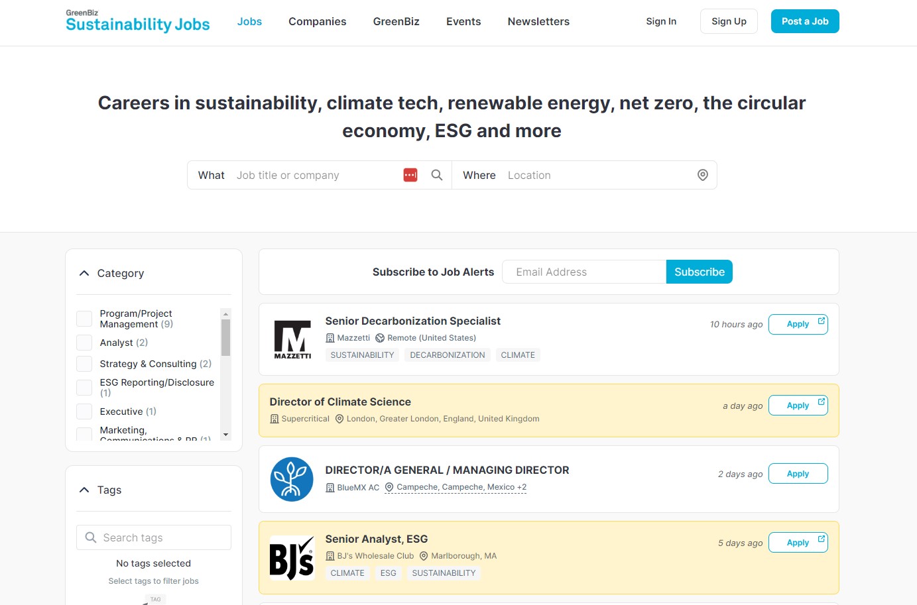
Task: Click the pin icon next to London, Greater London
Action: 339,419
